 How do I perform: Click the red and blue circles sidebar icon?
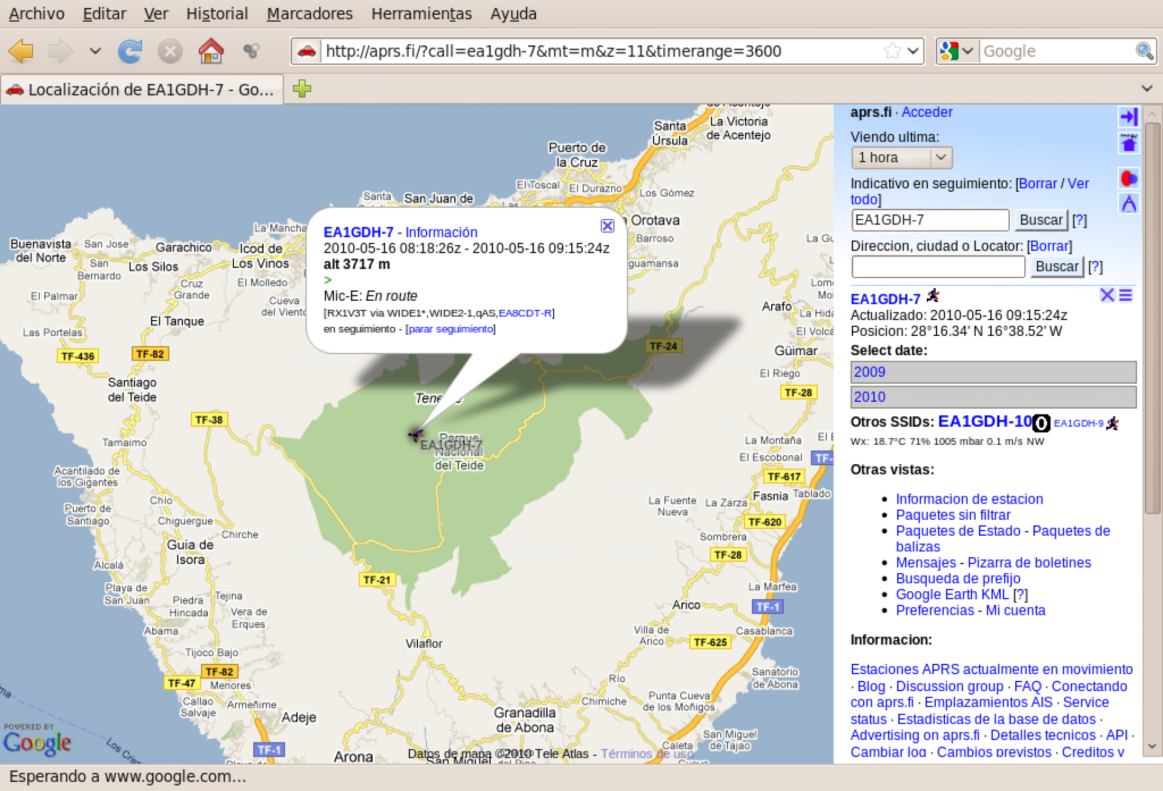tap(1128, 179)
